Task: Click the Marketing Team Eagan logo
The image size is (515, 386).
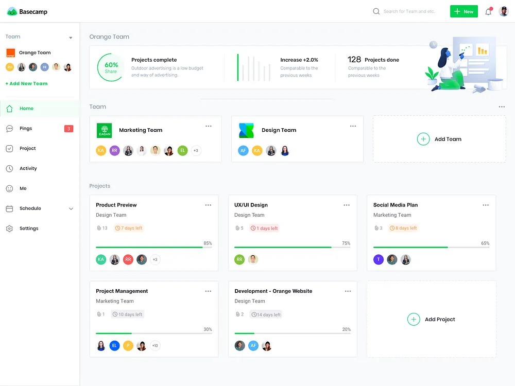Action: coord(105,130)
